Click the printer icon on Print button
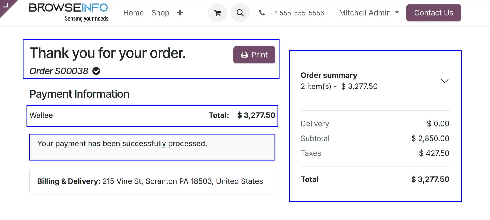This screenshot has width=490, height=220. (244, 55)
